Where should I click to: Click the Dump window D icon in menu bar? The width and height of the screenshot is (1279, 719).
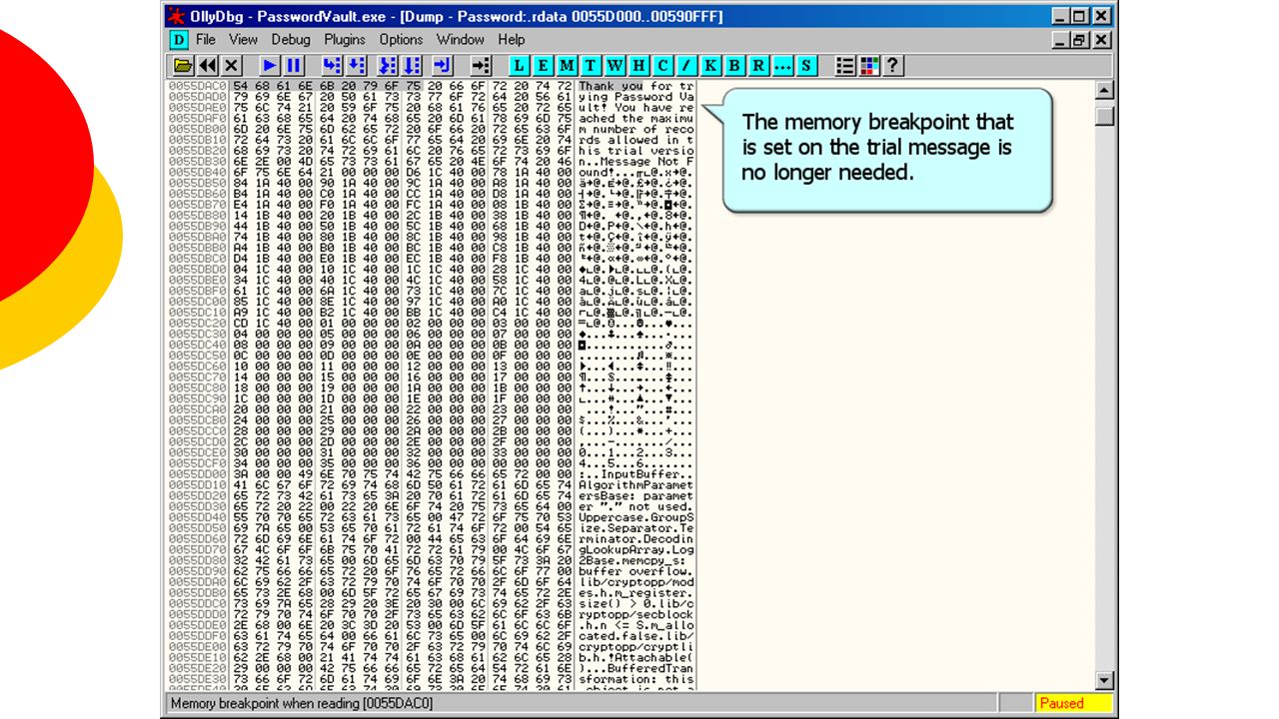[179, 40]
